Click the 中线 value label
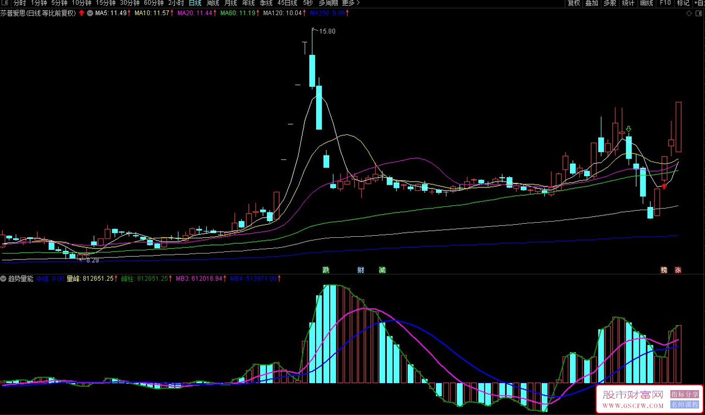The width and height of the screenshot is (705, 415). pyautogui.click(x=50, y=278)
